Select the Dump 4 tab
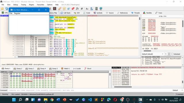 [x=42, y=69]
